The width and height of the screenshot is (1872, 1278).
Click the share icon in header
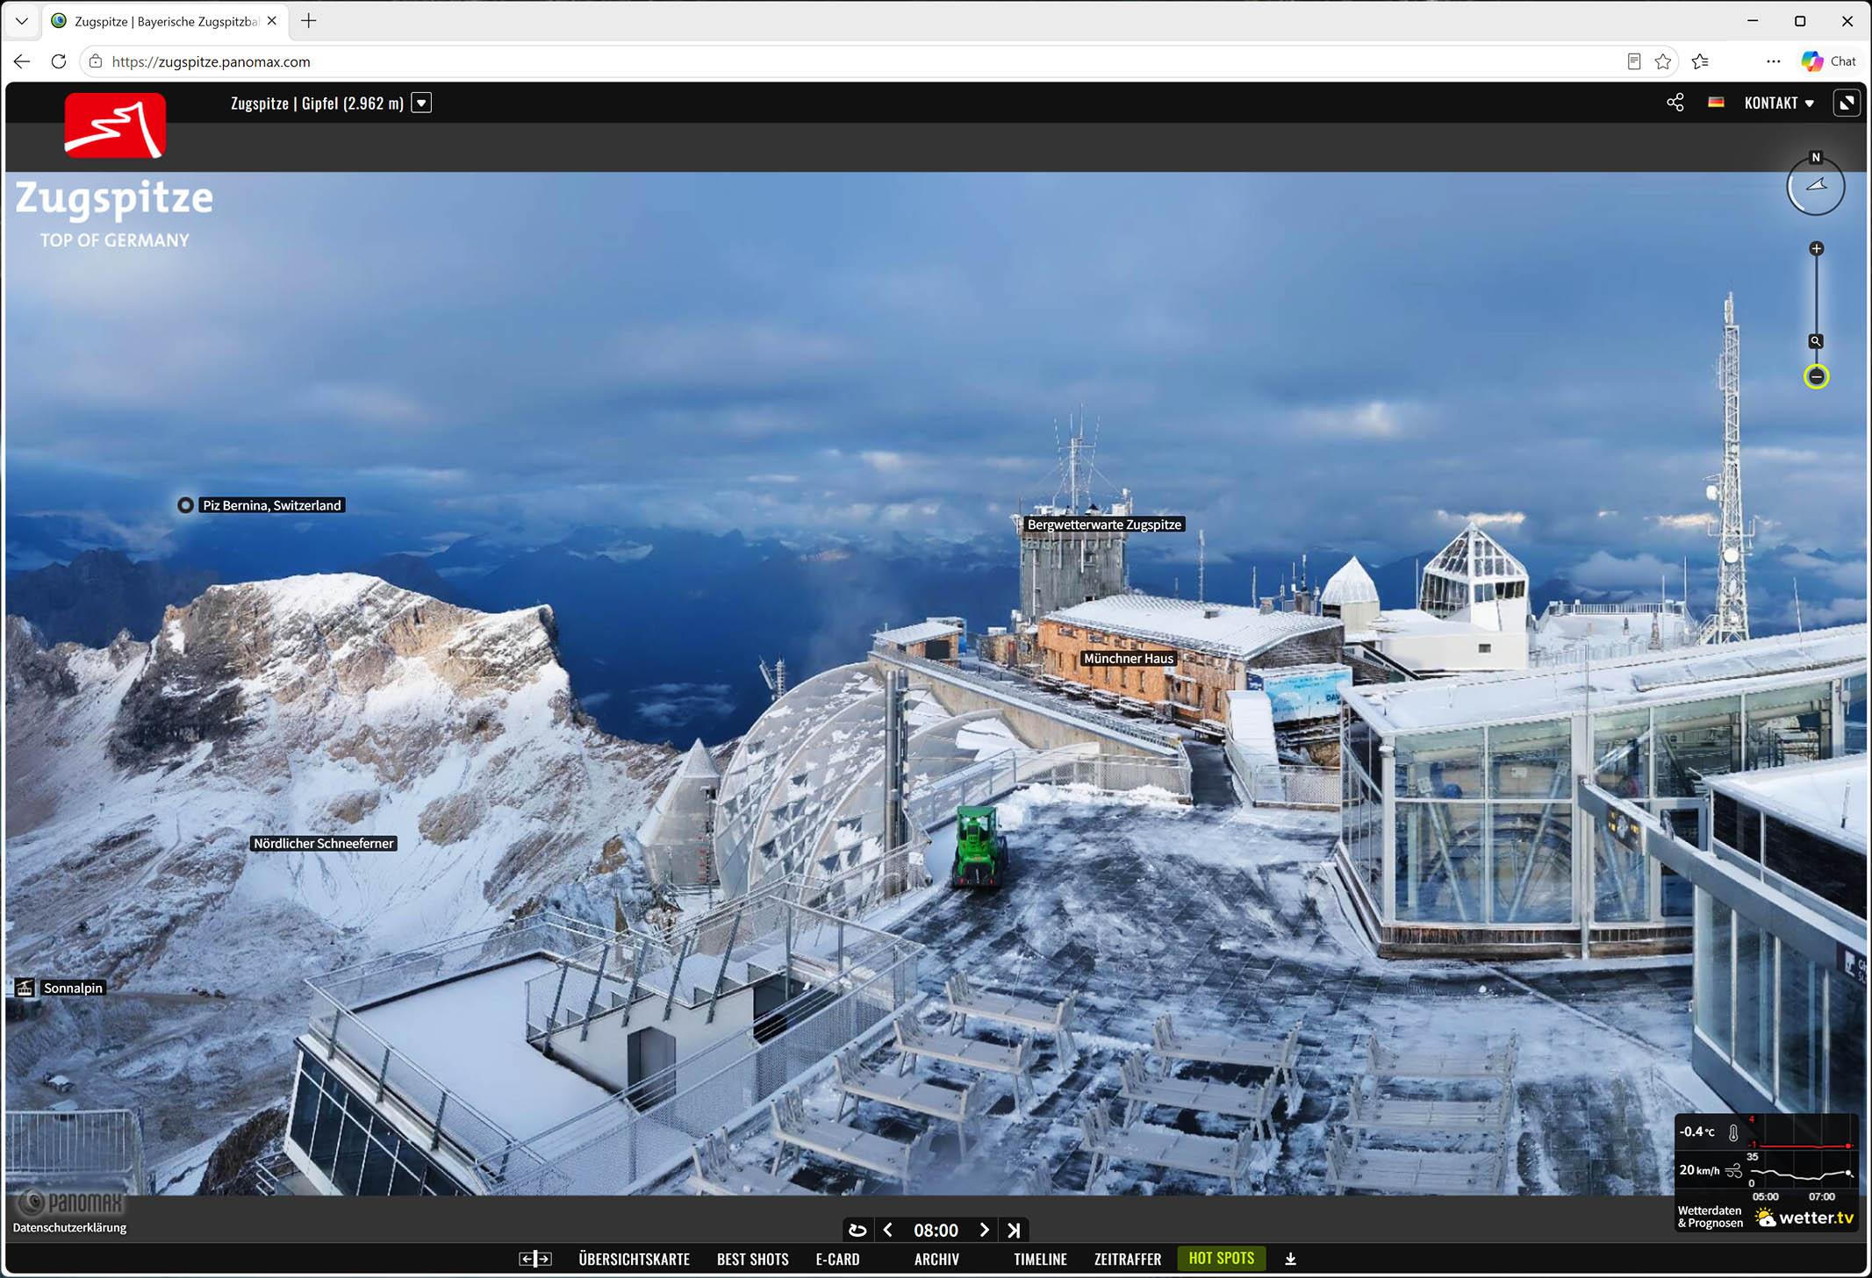pyautogui.click(x=1675, y=103)
